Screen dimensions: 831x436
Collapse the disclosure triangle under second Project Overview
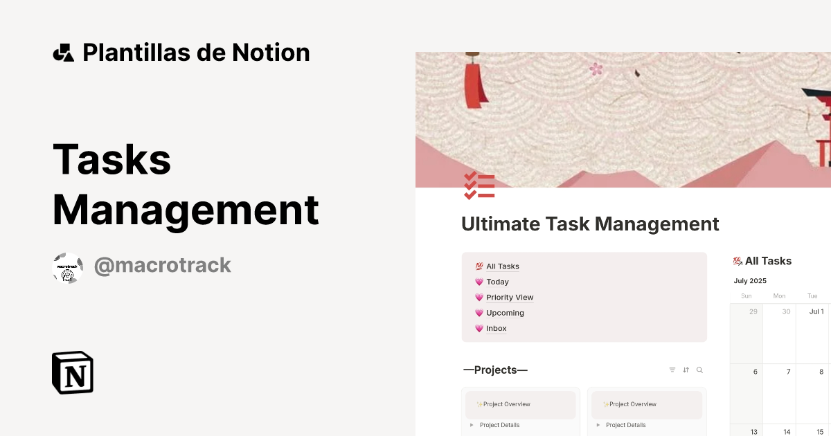click(x=598, y=425)
